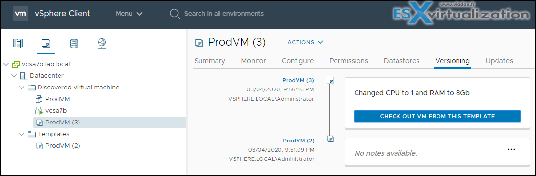536x176 pixels.
Task: Click the 'No notes available.' text
Action: pyautogui.click(x=386, y=153)
